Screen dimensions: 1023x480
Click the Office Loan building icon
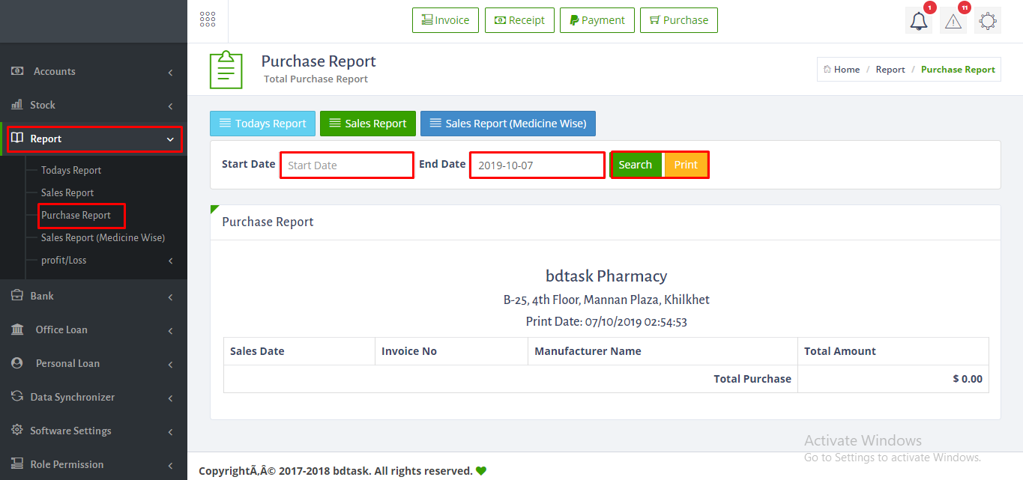tap(17, 329)
